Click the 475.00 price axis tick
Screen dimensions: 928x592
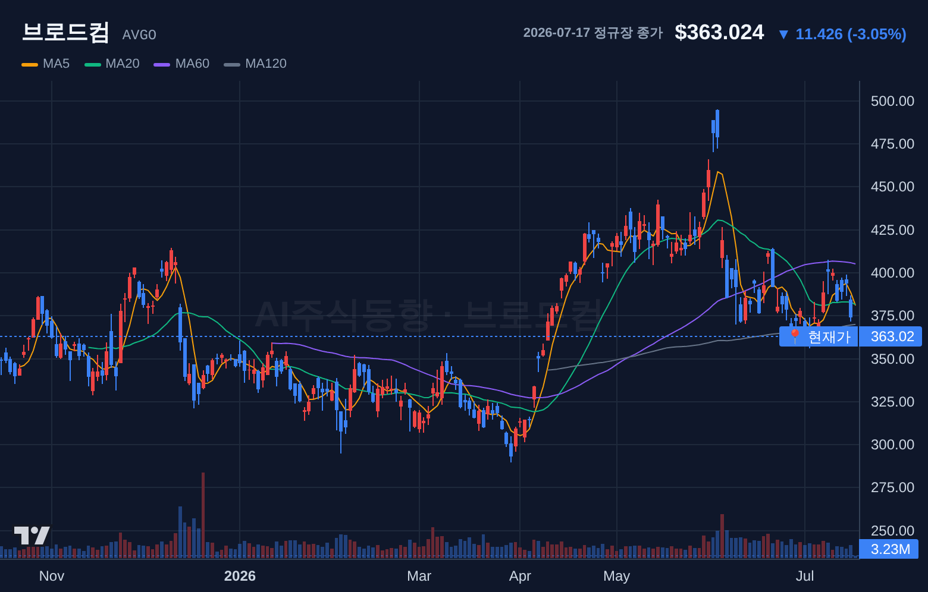(x=892, y=144)
